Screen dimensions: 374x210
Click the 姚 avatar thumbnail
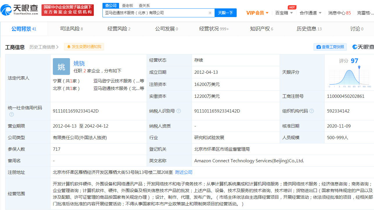click(x=61, y=67)
